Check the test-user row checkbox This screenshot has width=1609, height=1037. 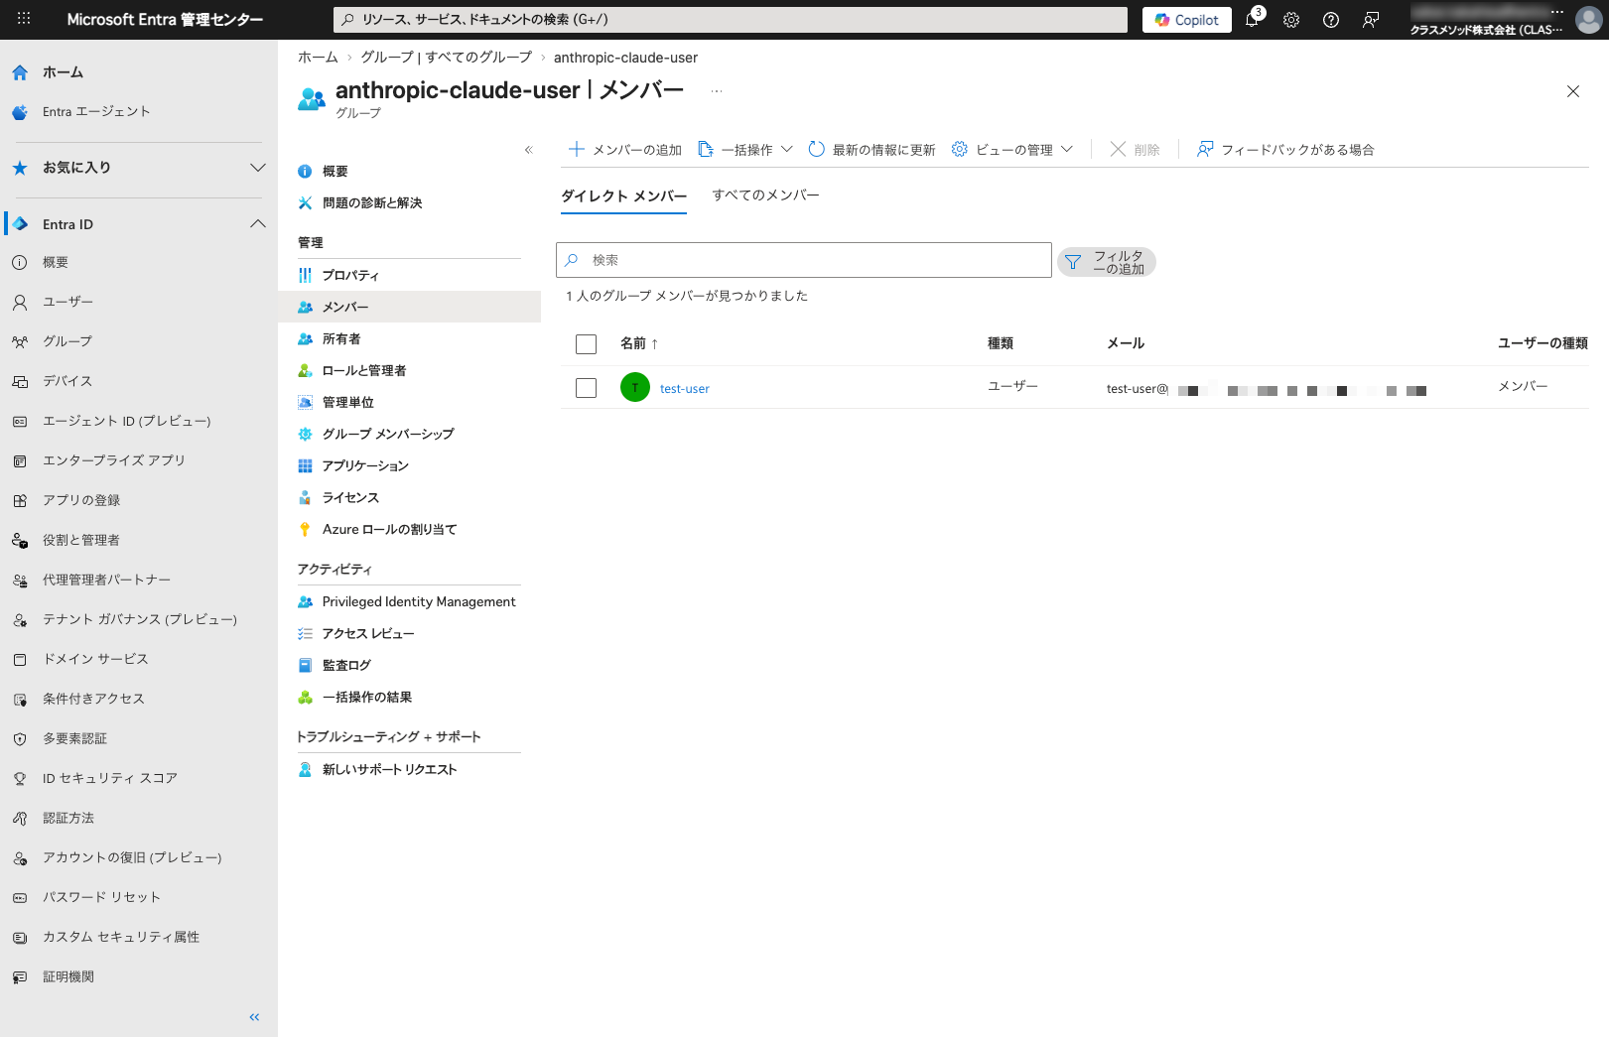point(586,388)
